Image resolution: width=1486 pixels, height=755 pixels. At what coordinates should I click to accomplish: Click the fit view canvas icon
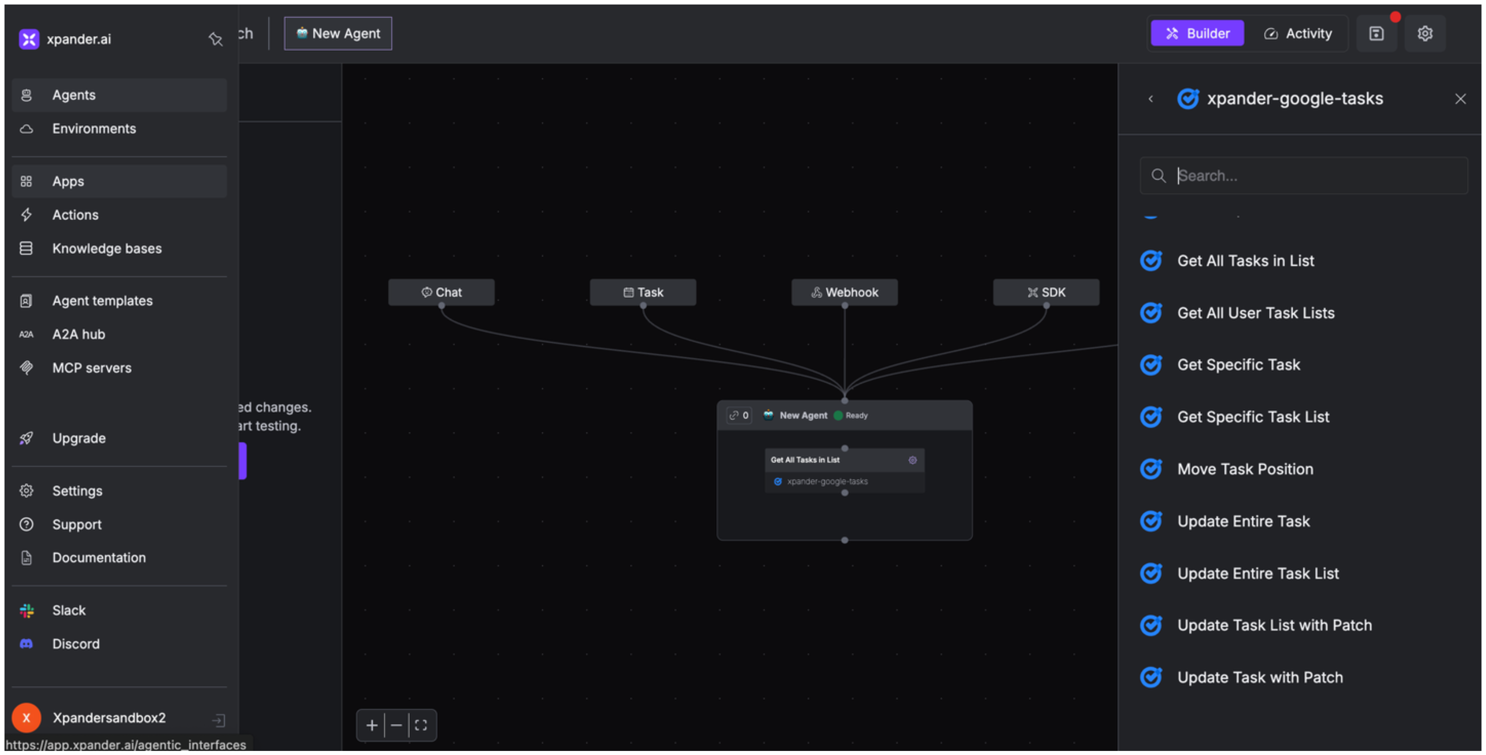pyautogui.click(x=421, y=725)
